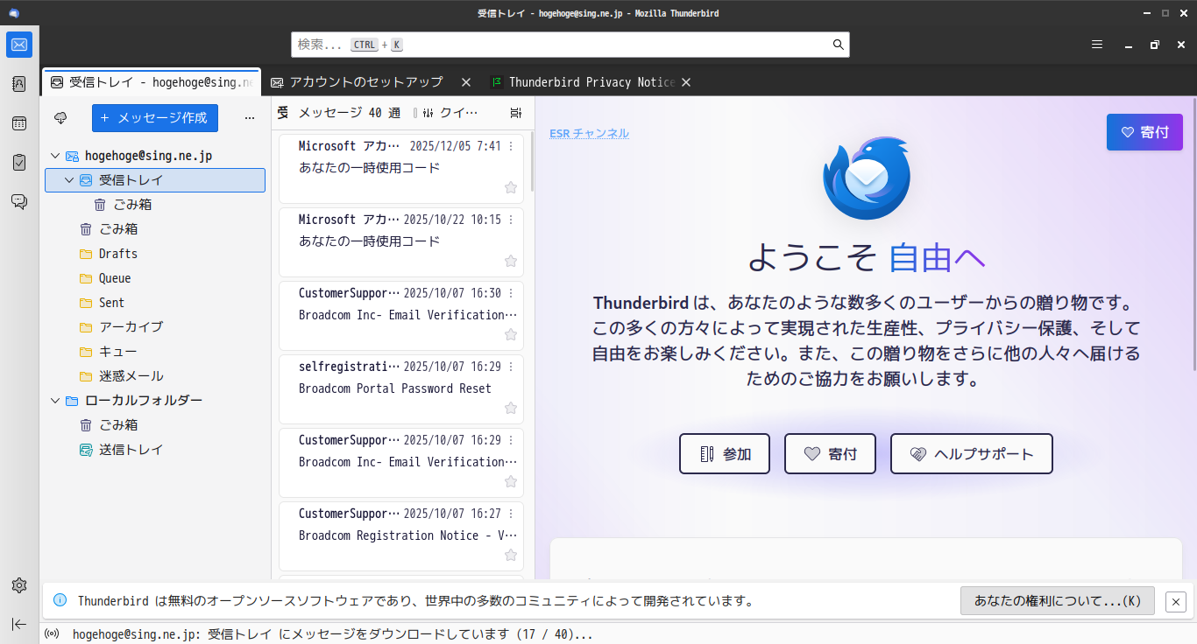Click the 寄付 button beside 参加
This screenshot has width=1197, height=644.
[x=830, y=454]
